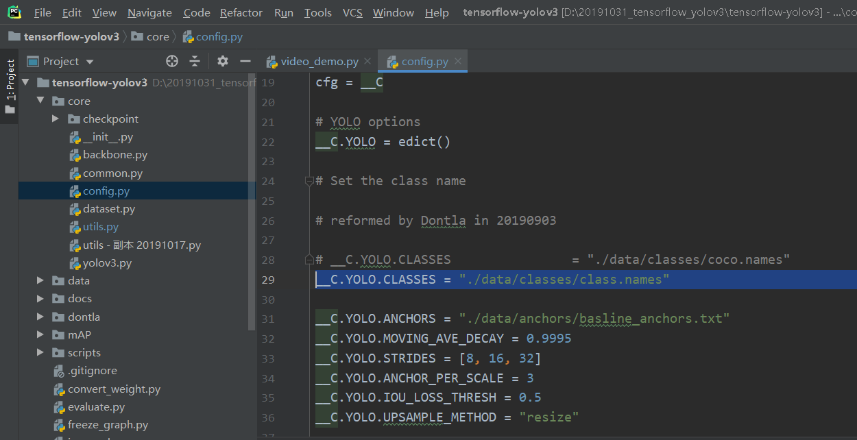Open the config.py breadcrumb link
The image size is (857, 440).
pos(219,36)
